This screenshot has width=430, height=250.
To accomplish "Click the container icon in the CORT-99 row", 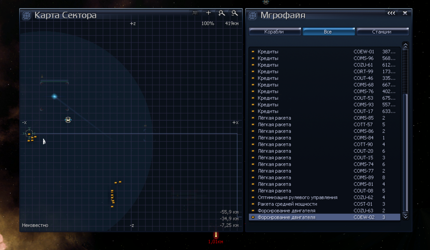I will pos(253,72).
